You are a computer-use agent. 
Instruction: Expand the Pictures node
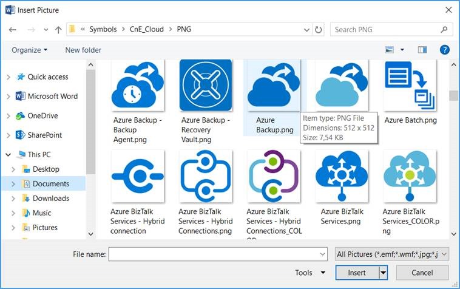tap(13, 228)
